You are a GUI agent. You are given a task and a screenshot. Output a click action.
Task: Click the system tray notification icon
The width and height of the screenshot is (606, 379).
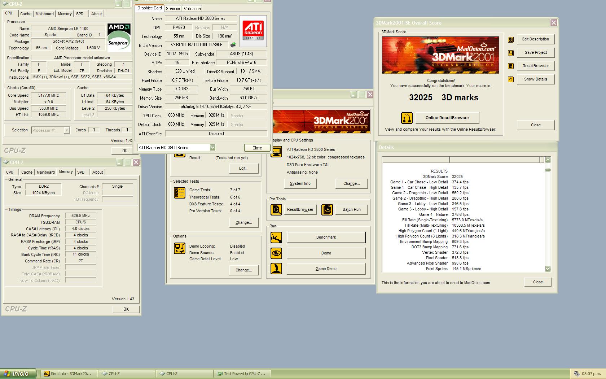(x=576, y=374)
